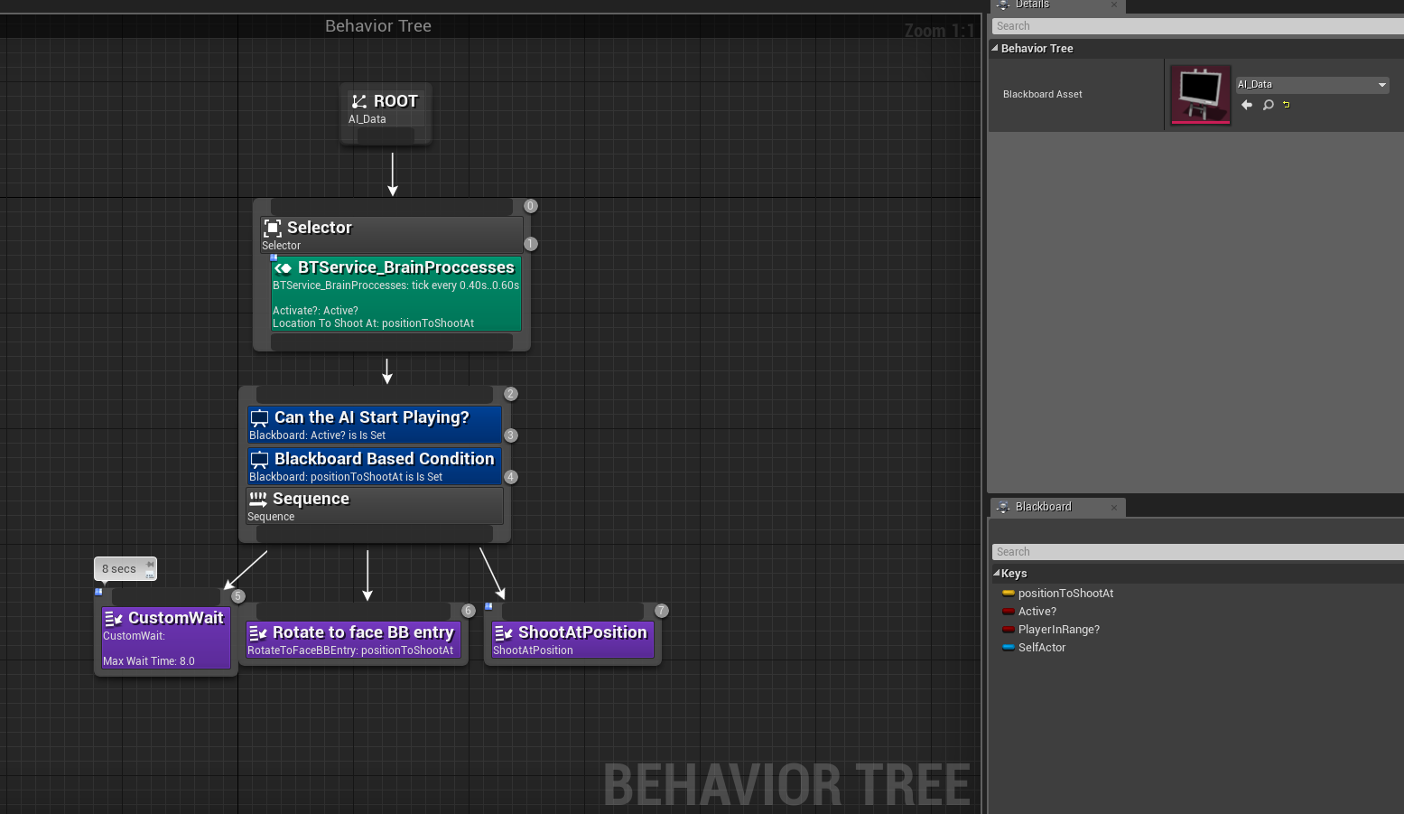Click the yellow color pill beside positionToShootAt
The width and height of the screenshot is (1404, 814).
click(1009, 594)
